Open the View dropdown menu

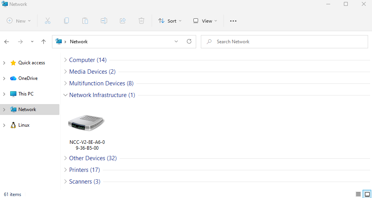click(205, 21)
